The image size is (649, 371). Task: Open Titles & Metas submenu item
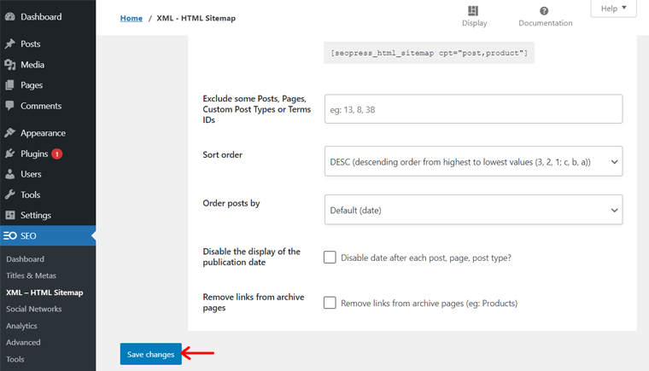(31, 275)
